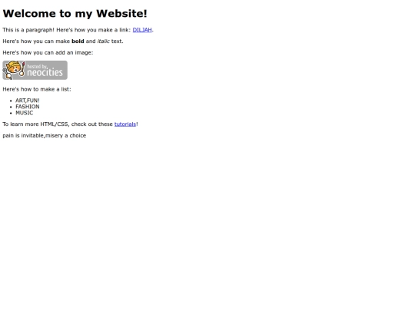Click the text Here's how to make a list

coord(37,89)
